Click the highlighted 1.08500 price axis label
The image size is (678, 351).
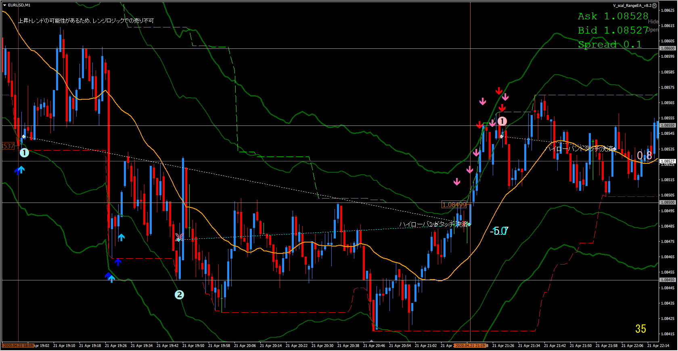pos(667,203)
